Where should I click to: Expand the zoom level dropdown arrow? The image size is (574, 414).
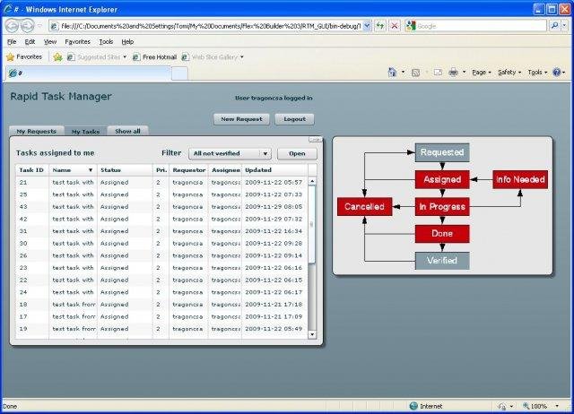(x=557, y=406)
